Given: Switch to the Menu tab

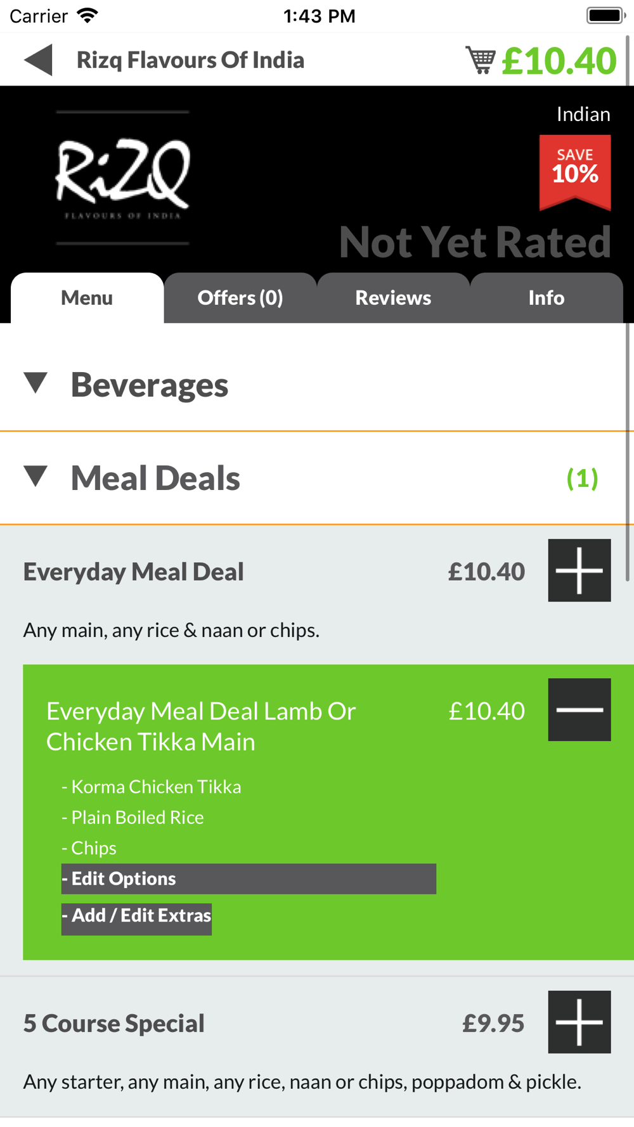Looking at the screenshot, I should [87, 298].
